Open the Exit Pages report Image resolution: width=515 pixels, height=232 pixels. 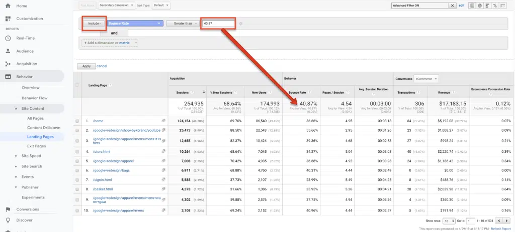click(x=36, y=146)
